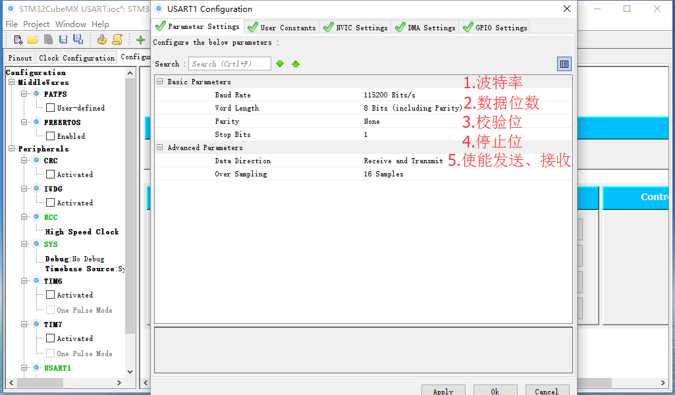Select the Word Length value 8 Bits
675x395 pixels.
point(413,108)
